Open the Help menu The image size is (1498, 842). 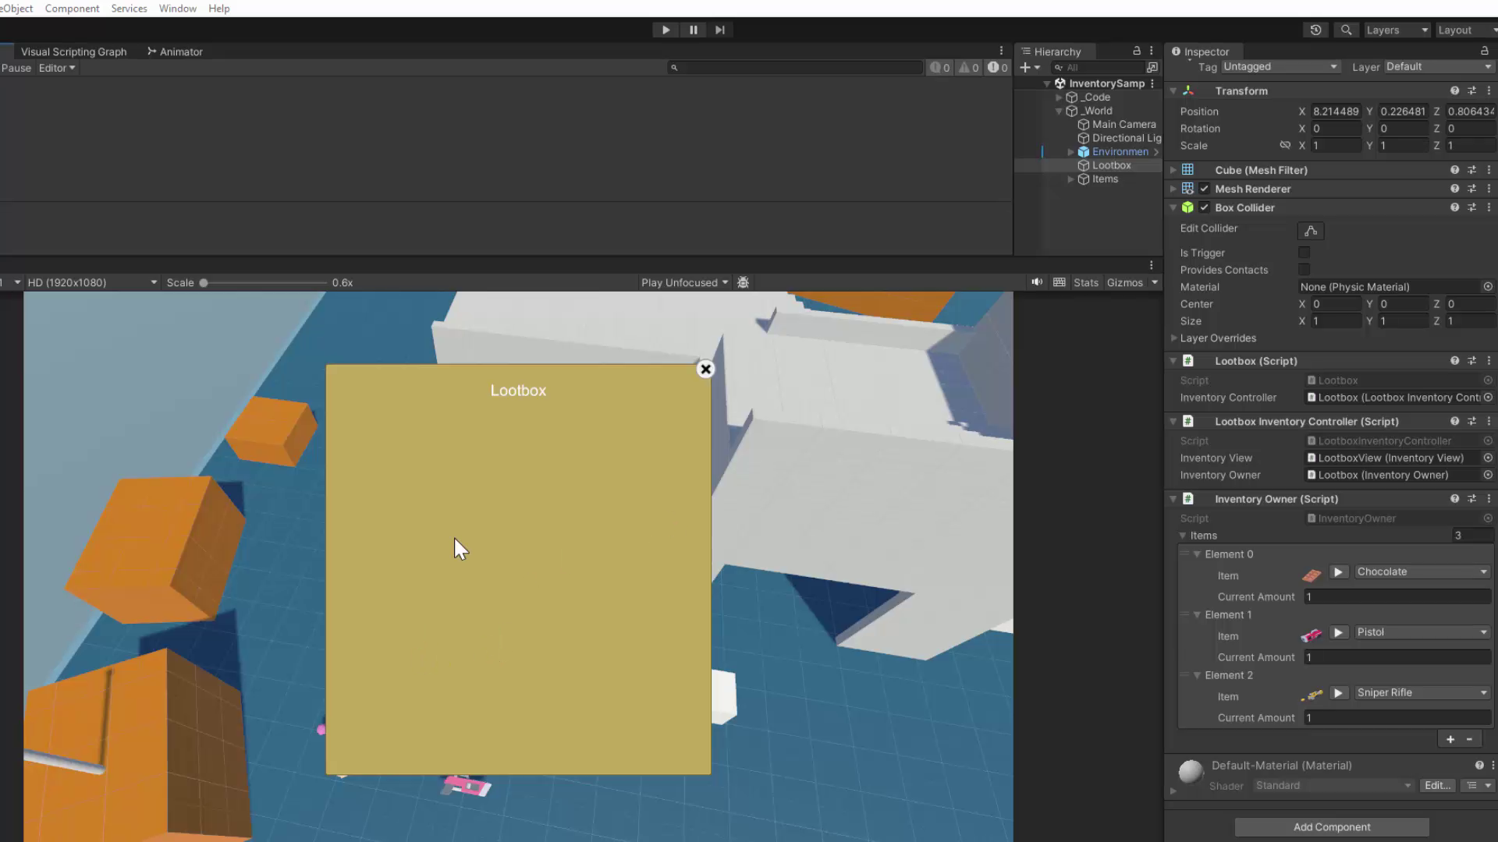click(219, 9)
